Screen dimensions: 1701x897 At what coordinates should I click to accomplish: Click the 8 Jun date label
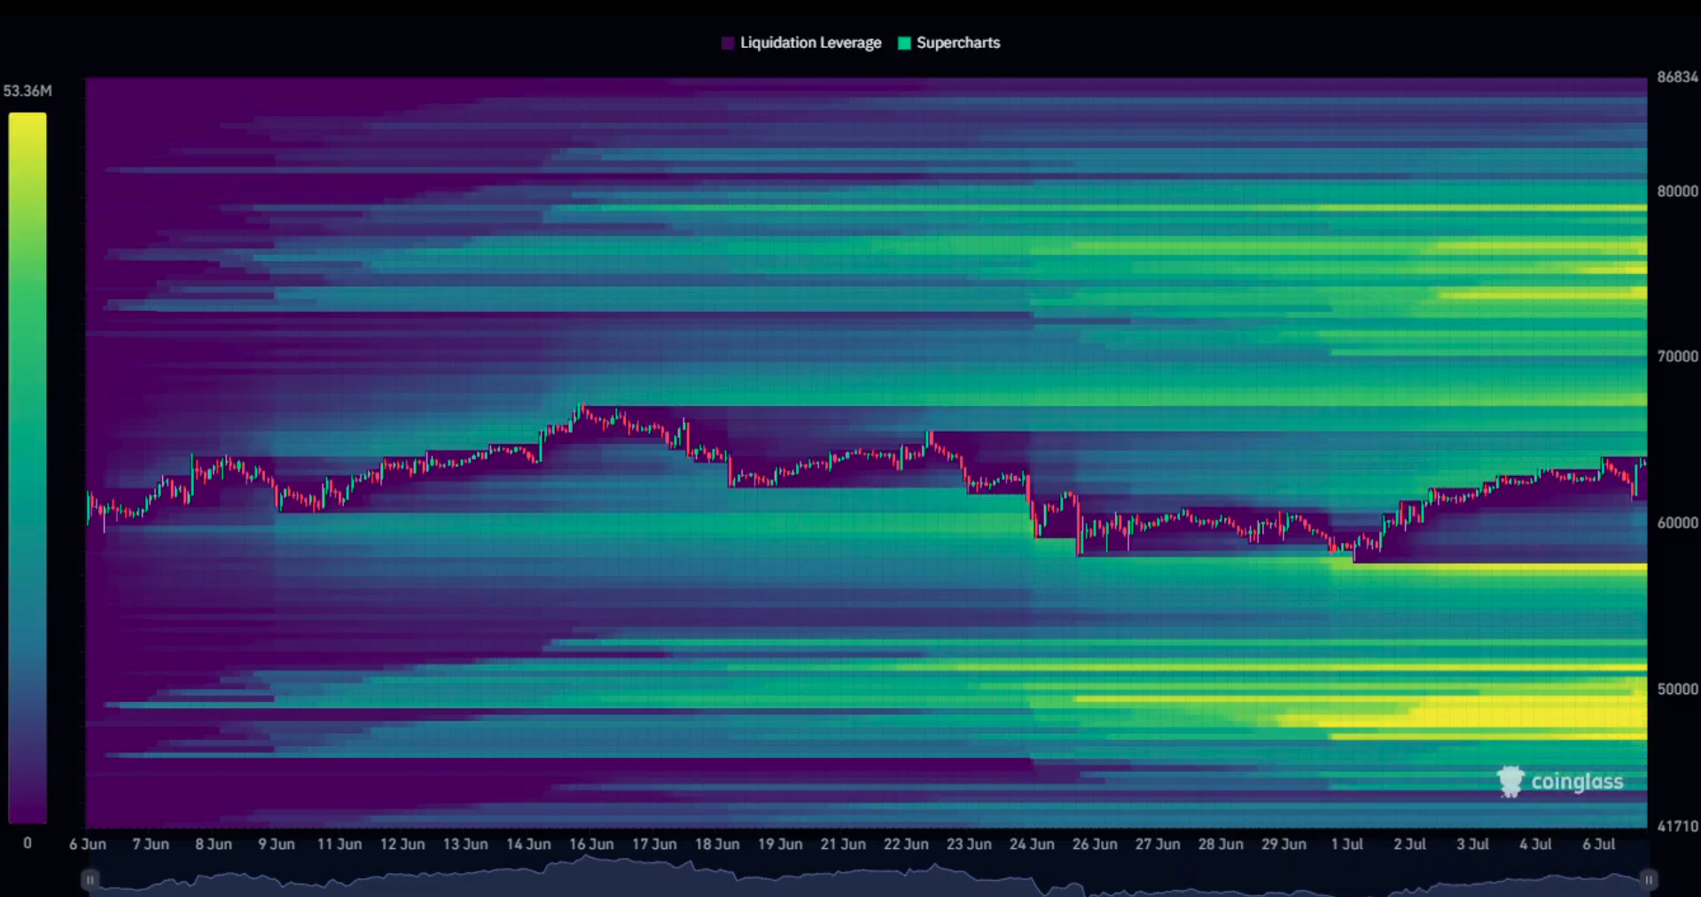(x=214, y=844)
